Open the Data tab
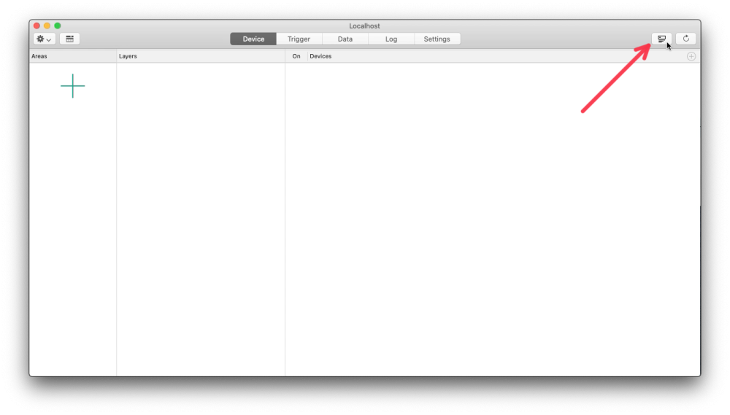The width and height of the screenshot is (730, 415). click(x=345, y=39)
